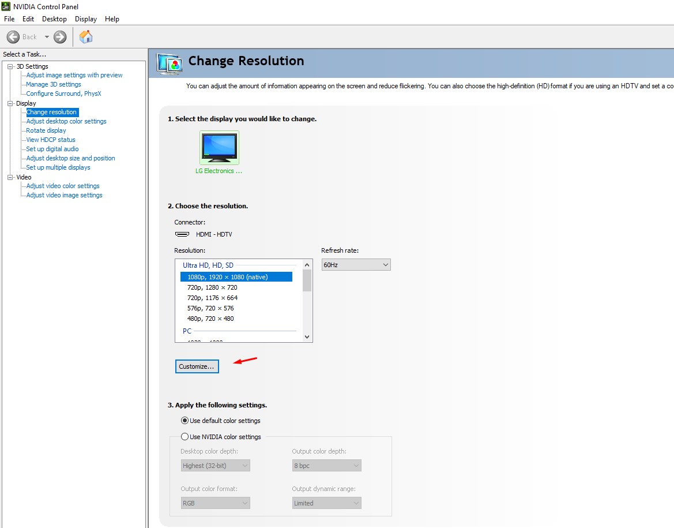Open Rotate display task

pyautogui.click(x=46, y=130)
